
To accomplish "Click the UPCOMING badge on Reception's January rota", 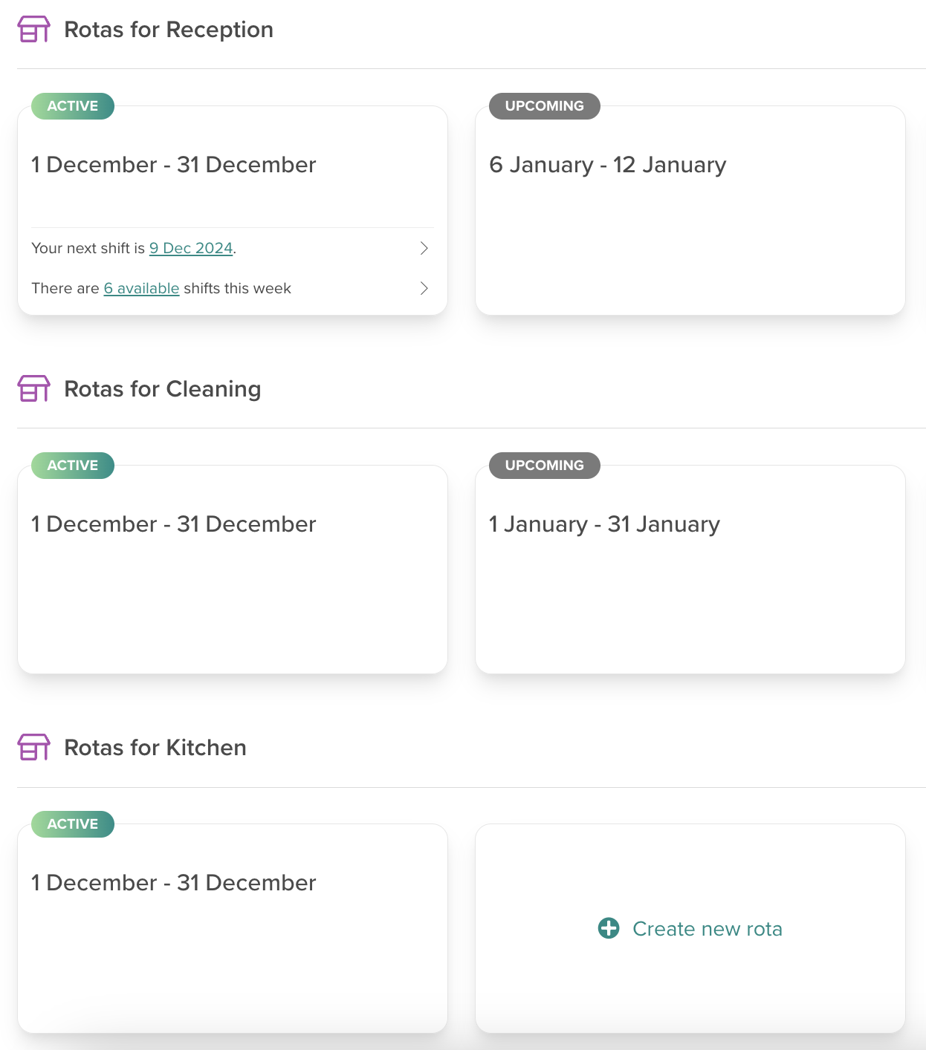I will [544, 105].
